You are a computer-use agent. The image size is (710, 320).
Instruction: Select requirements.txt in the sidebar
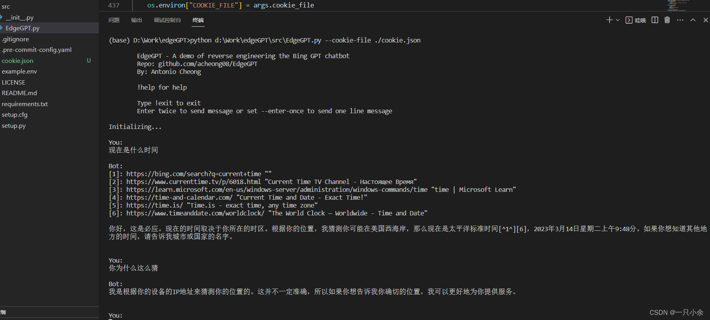(x=25, y=104)
